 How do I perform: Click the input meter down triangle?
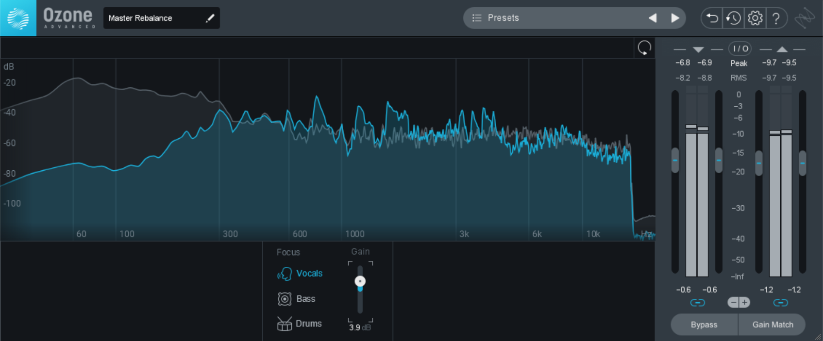click(698, 49)
